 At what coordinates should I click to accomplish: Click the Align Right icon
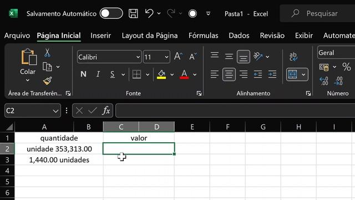[244, 74]
